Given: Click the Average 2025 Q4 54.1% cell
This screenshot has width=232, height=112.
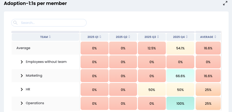Looking at the screenshot, I should [180, 48].
